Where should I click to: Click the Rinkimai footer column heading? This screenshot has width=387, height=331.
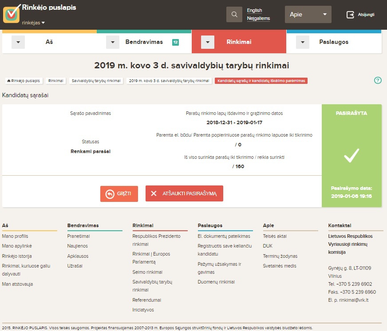pos(143,225)
